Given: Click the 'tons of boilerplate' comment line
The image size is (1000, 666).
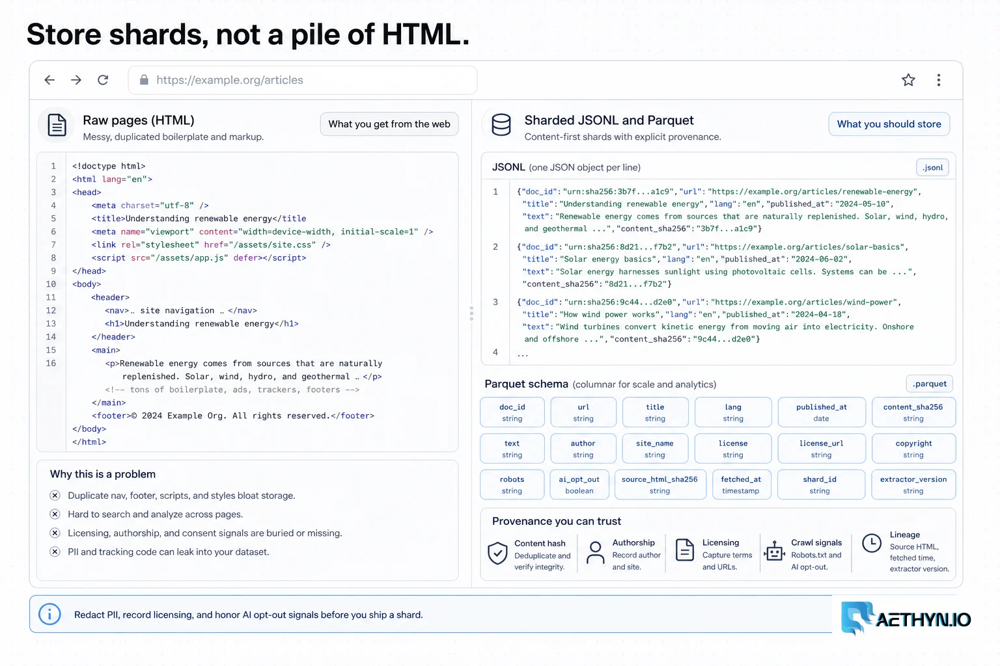Looking at the screenshot, I should 232,390.
